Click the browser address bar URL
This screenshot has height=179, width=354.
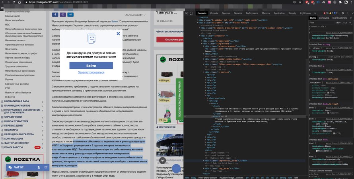click(58, 2)
